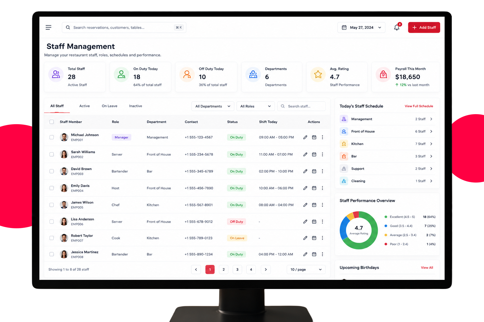Select Michael Johnson's row checkbox

click(x=52, y=137)
